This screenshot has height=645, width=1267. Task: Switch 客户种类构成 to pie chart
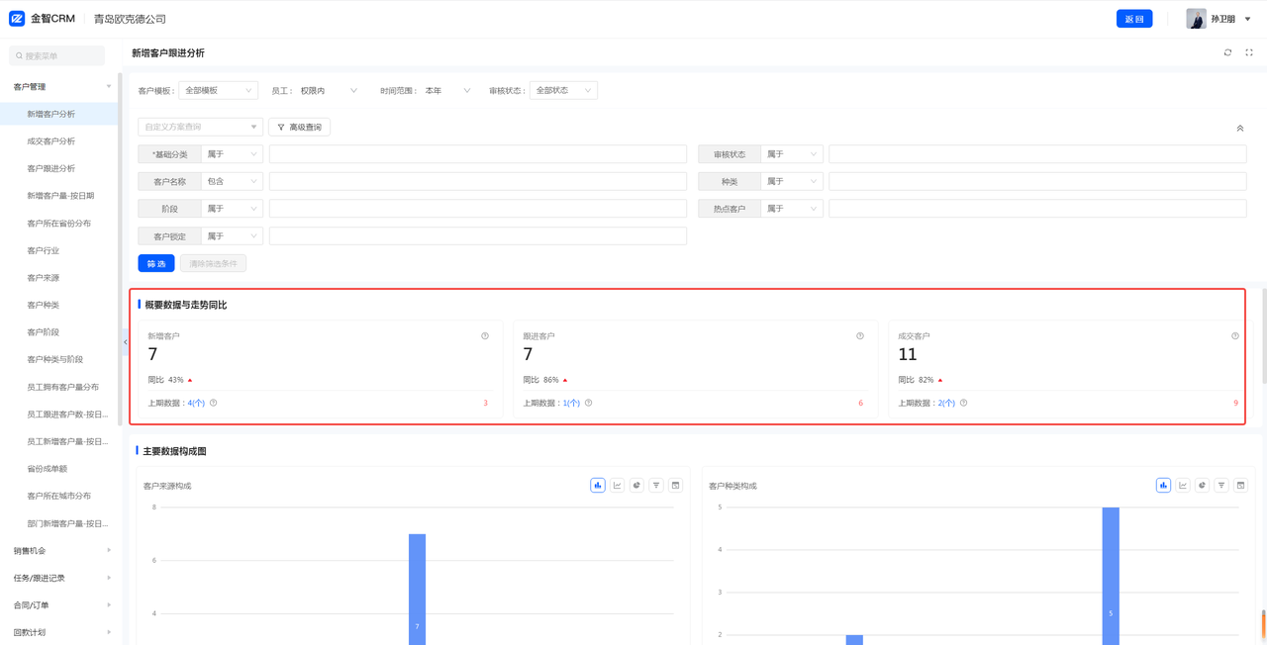(x=1202, y=486)
